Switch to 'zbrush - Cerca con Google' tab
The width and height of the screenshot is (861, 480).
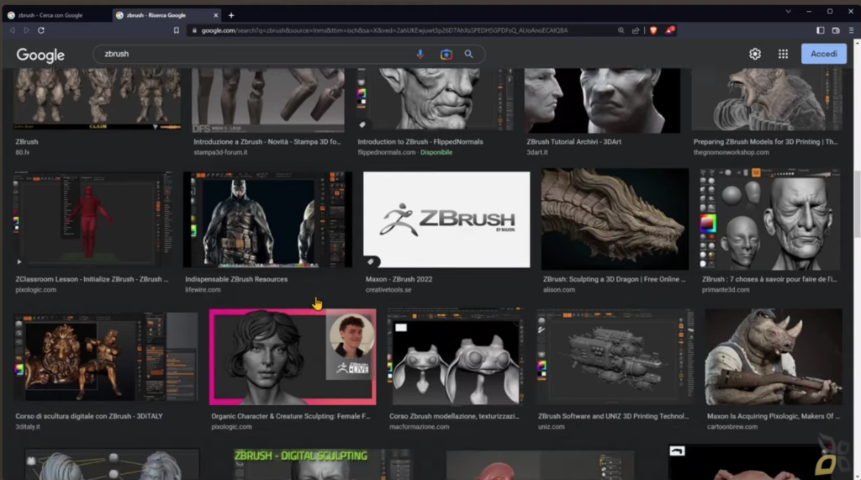55,15
